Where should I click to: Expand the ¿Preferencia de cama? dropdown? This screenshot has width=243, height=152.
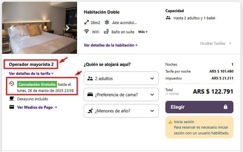click(x=121, y=95)
